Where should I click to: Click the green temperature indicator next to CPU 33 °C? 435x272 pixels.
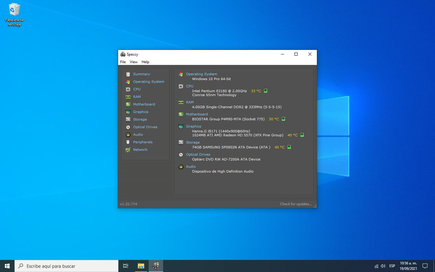pyautogui.click(x=265, y=91)
